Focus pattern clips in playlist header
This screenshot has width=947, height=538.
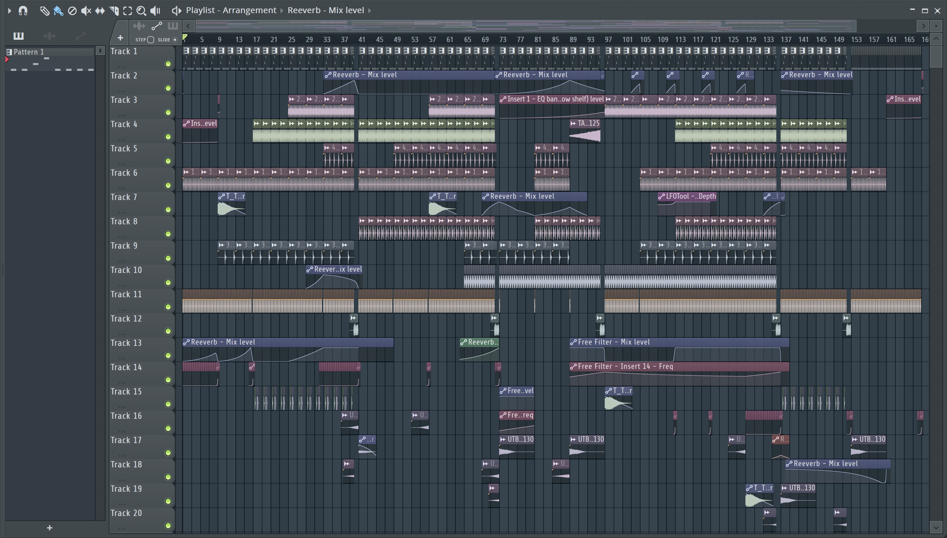point(173,26)
